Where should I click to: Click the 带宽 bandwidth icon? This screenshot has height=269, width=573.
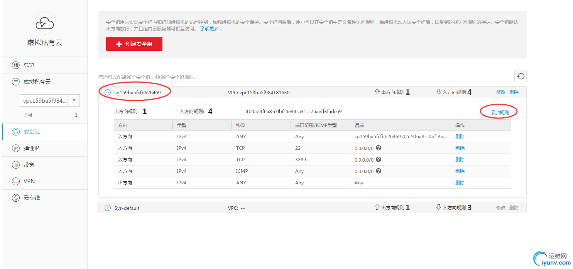tap(16, 165)
